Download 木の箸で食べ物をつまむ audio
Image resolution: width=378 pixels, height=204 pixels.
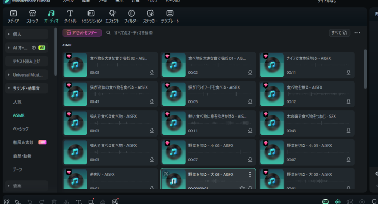(348, 130)
